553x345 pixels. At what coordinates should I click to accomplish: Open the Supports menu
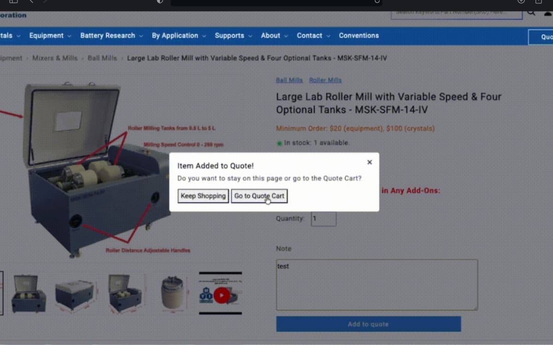click(233, 35)
